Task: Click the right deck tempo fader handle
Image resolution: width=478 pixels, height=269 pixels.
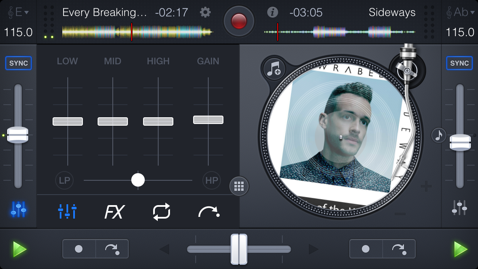Action: [460, 142]
